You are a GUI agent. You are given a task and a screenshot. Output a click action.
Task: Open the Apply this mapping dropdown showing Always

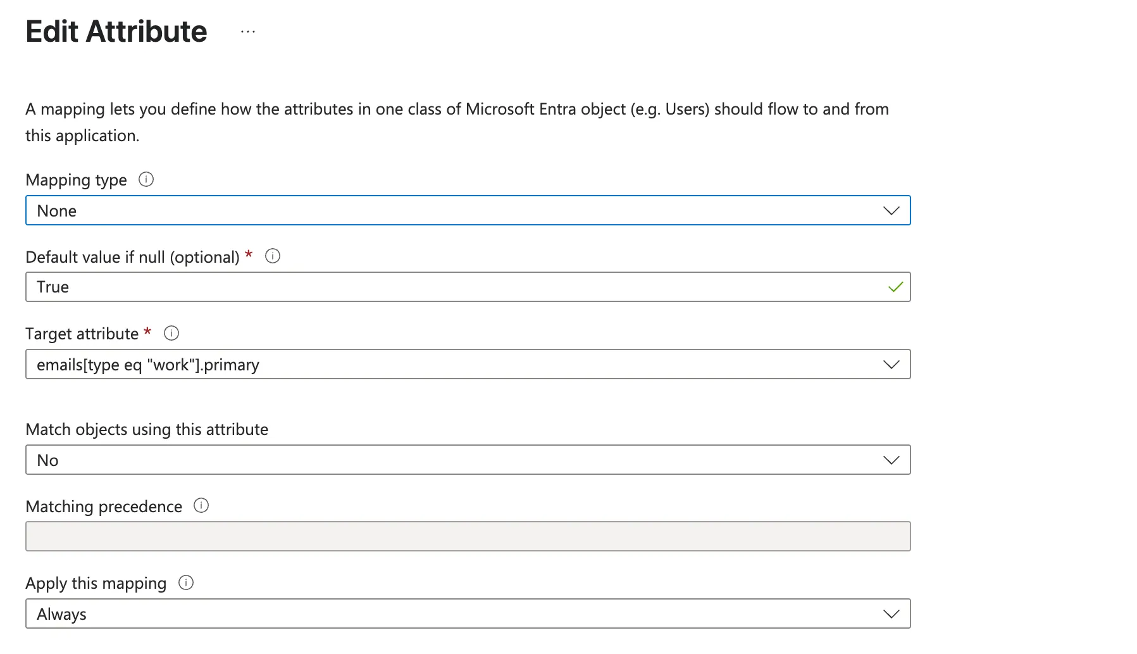pos(467,613)
